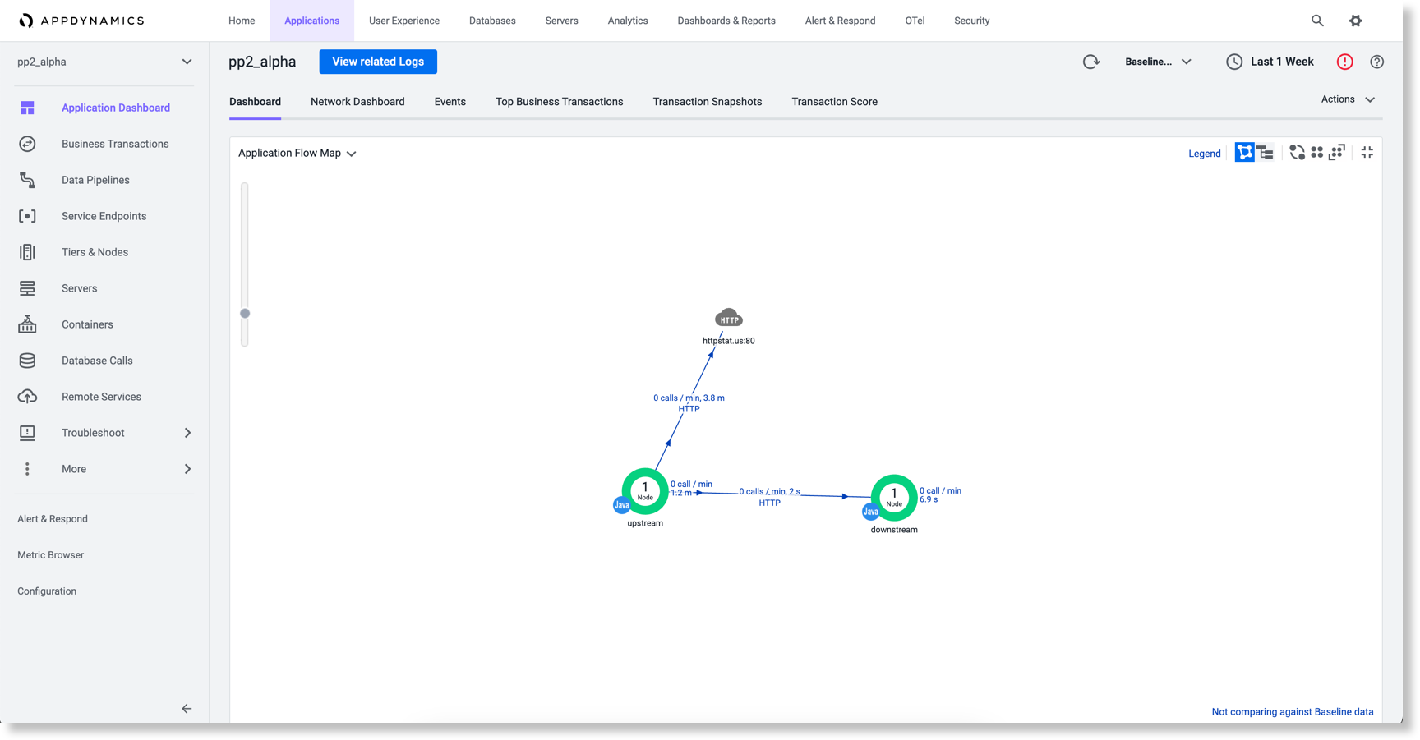Open the Security top navigation tab
This screenshot has height=740, width=1420.
tap(971, 21)
